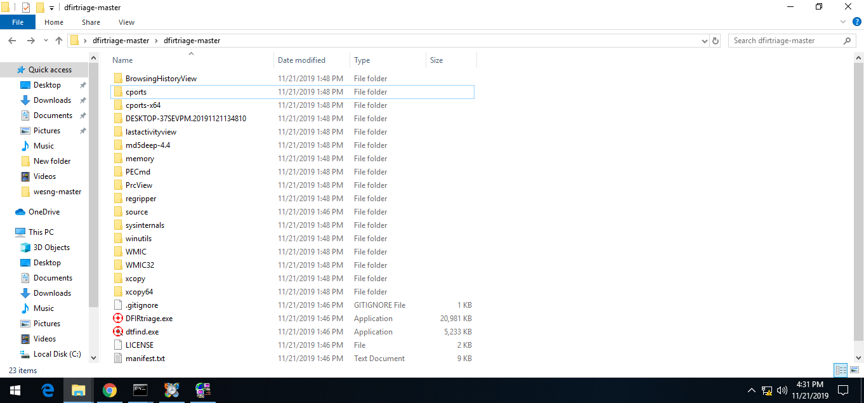Unpin Downloads from Quick access
This screenshot has height=403, width=864.
click(82, 100)
